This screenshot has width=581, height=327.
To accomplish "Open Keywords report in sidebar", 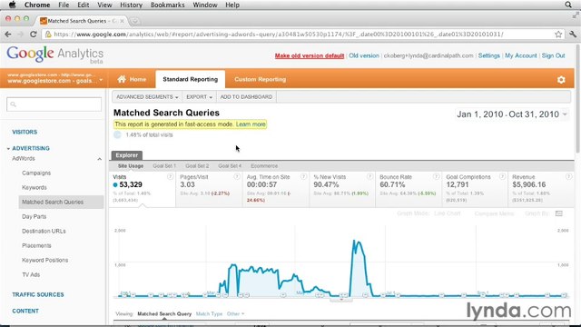I will pyautogui.click(x=34, y=188).
